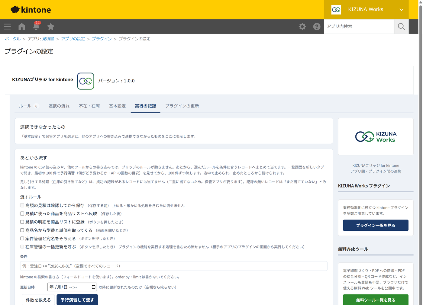Click the 件数を数える button
This screenshot has height=305, width=423.
pos(38,300)
